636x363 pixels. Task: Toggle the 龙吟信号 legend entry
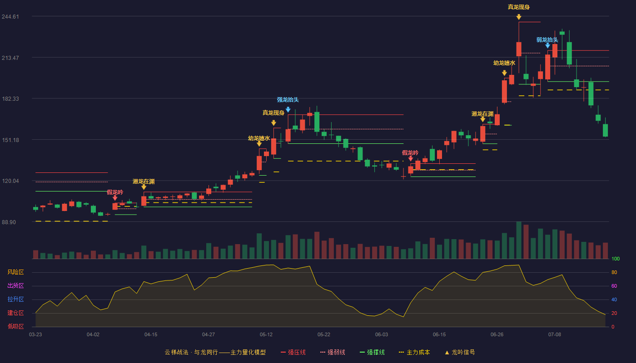459,352
